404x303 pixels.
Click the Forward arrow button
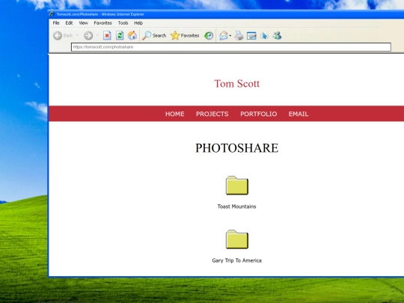click(88, 36)
